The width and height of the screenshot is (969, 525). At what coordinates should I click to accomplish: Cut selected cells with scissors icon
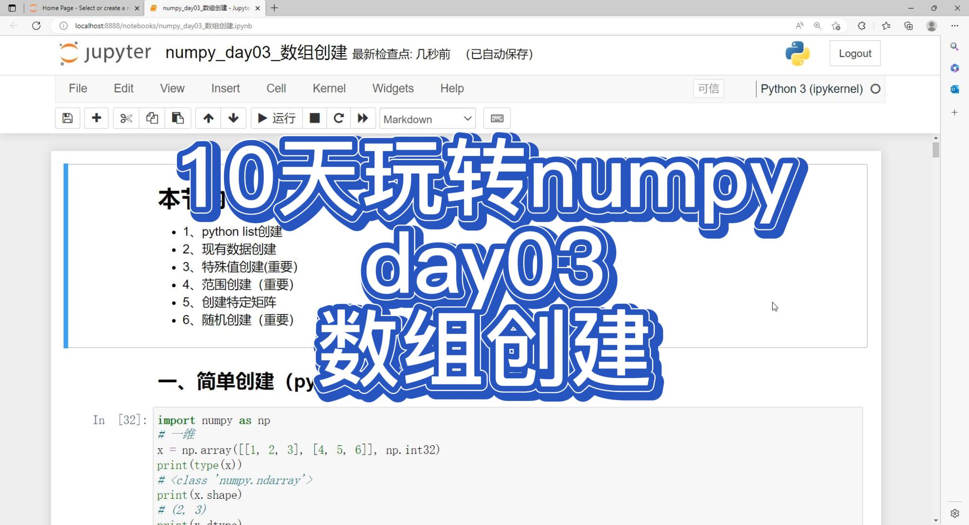click(x=126, y=118)
